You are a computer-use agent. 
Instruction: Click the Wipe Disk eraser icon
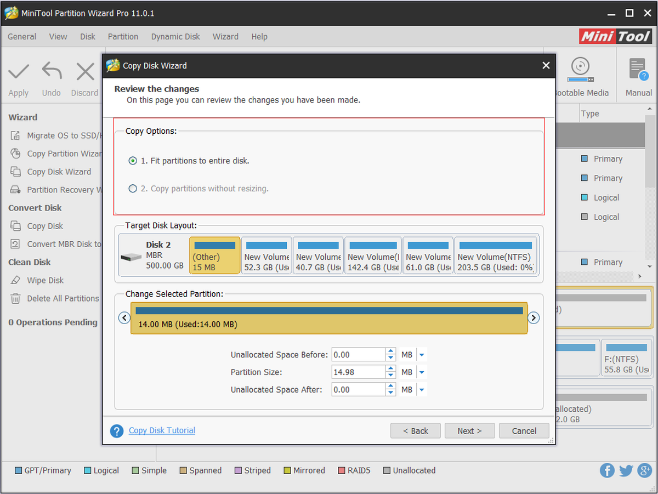click(x=16, y=280)
